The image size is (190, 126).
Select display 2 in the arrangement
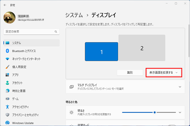click(142, 48)
